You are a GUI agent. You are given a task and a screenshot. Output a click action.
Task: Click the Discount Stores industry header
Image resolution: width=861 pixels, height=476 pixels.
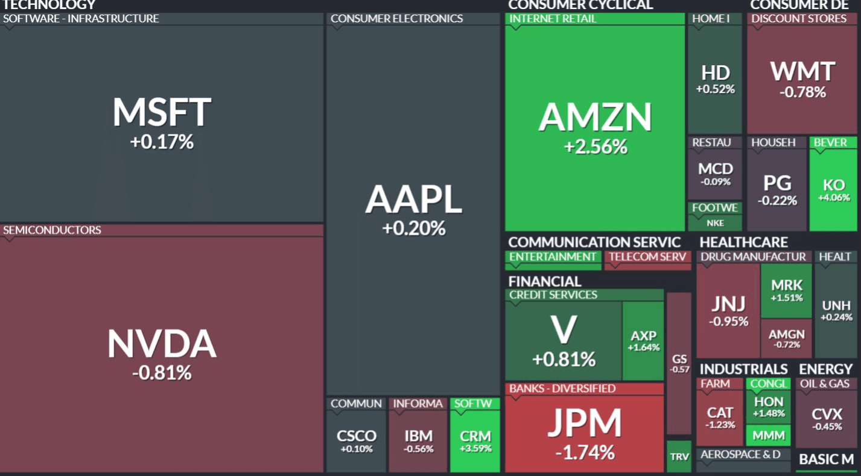point(799,19)
